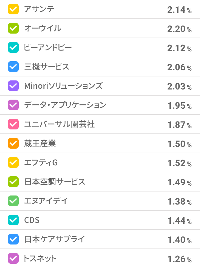Image resolution: width=200 pixels, height=269 pixels.
Task: Uncheck the オーウイル checkbox
Action: (x=13, y=28)
